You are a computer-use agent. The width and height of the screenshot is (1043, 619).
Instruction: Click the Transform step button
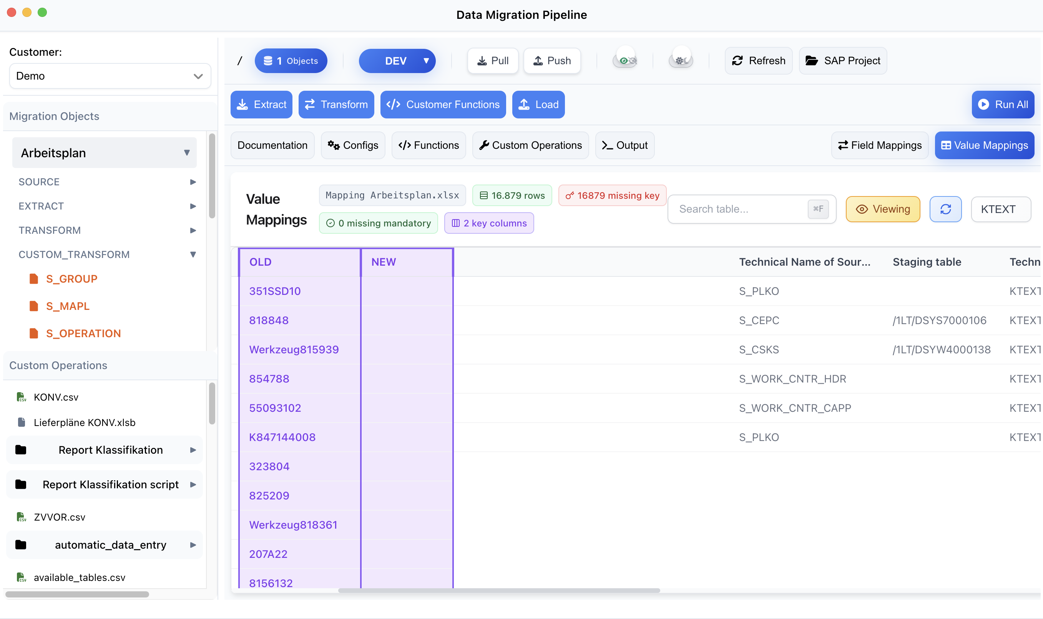336,104
